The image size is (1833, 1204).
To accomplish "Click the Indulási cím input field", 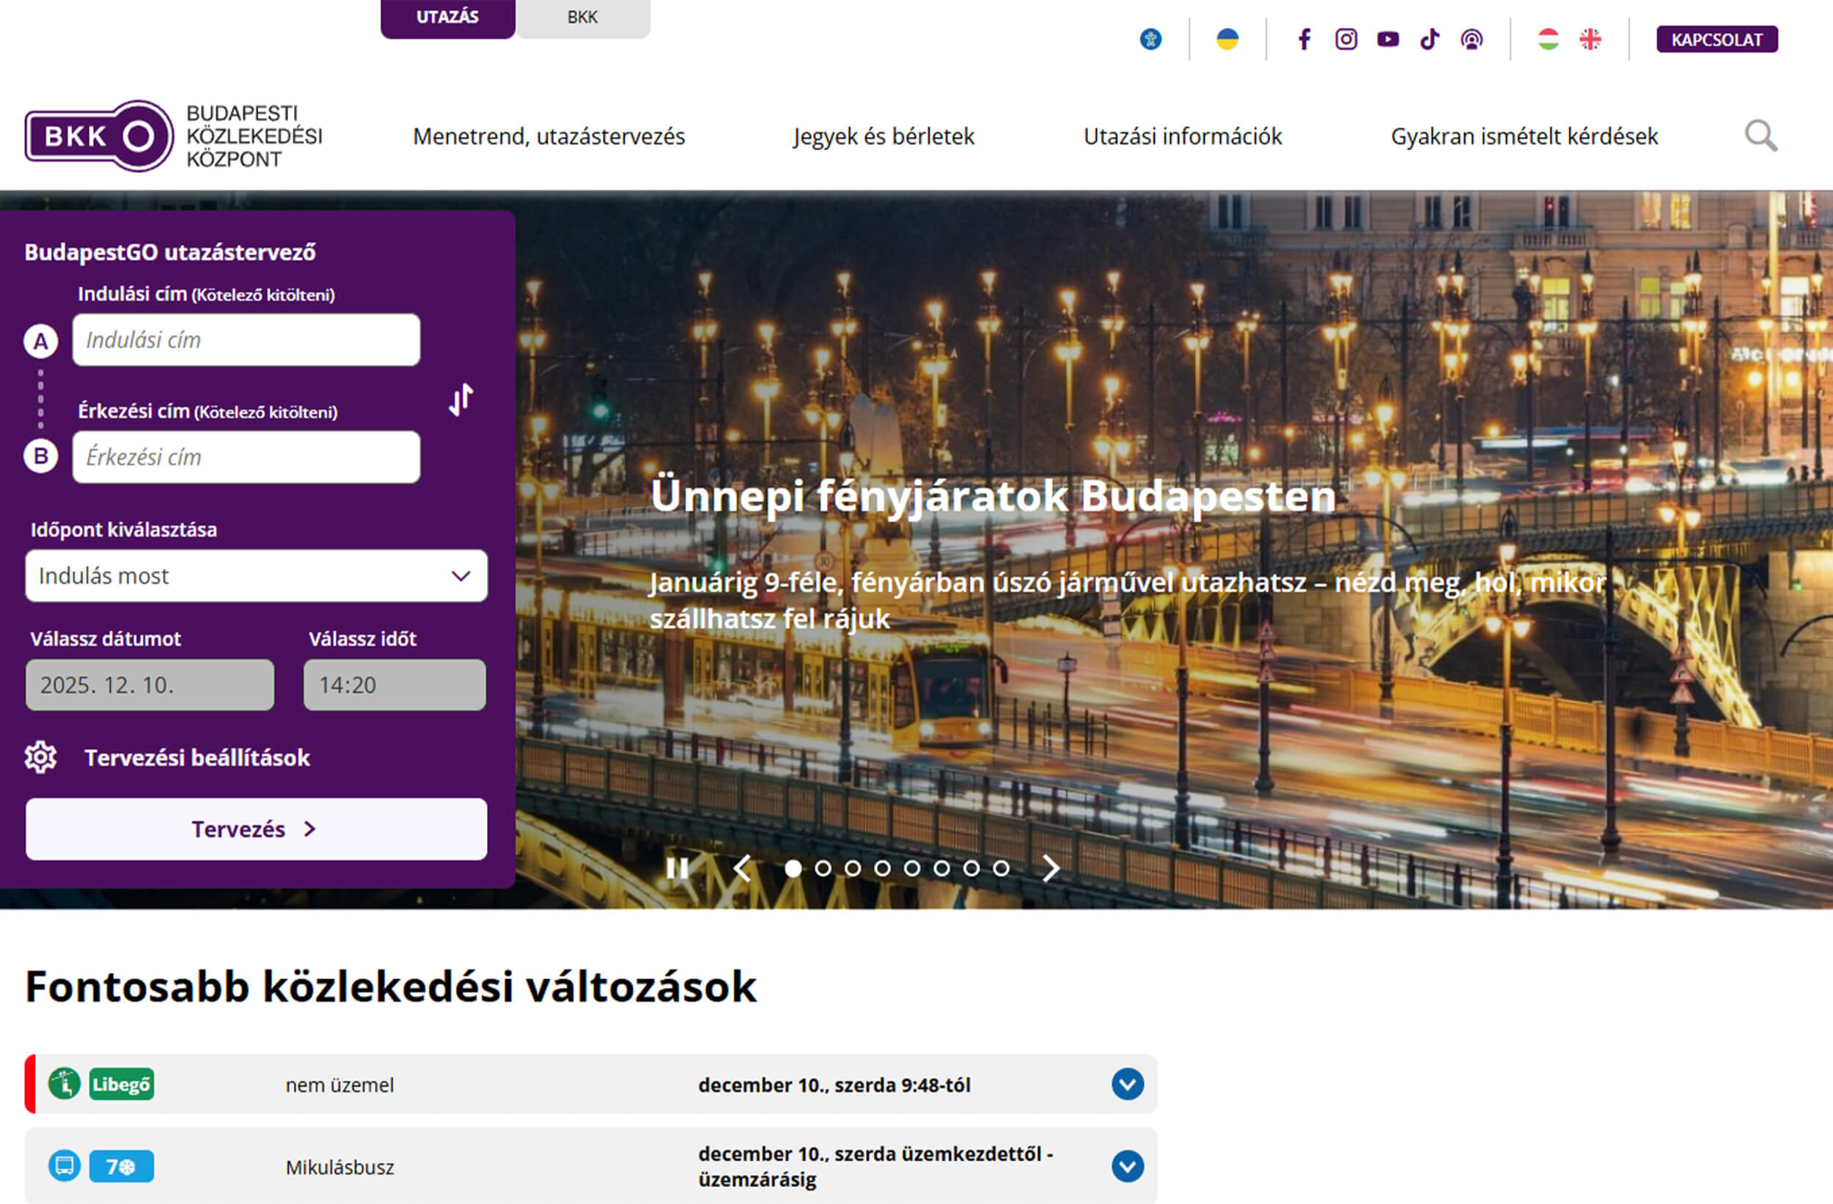I will click(x=246, y=339).
